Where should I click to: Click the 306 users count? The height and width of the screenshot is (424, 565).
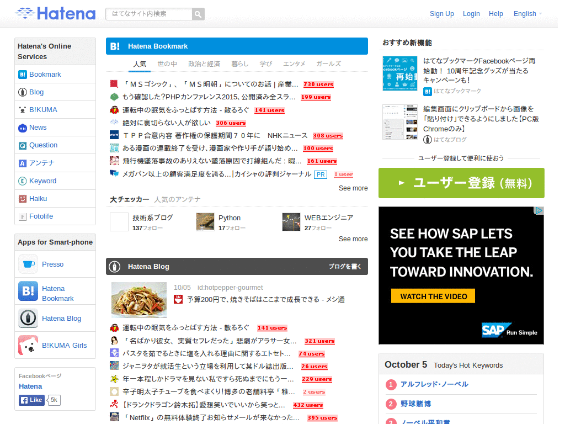231,123
